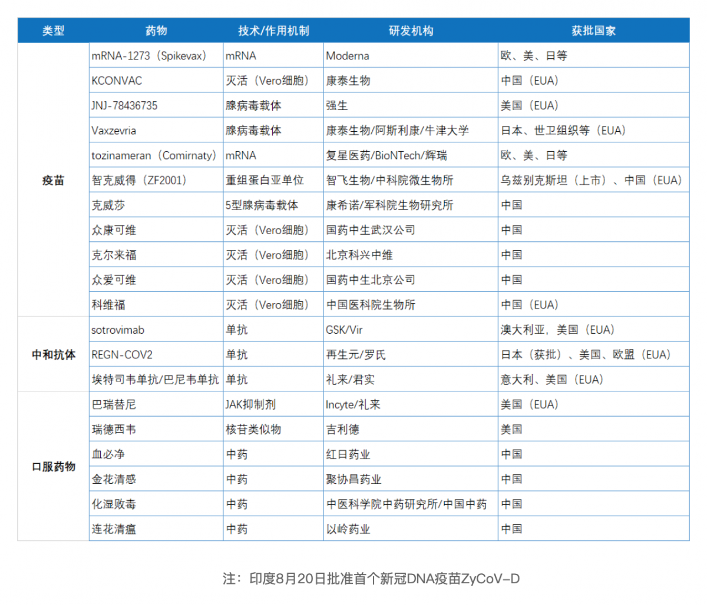Image resolution: width=707 pixels, height=605 pixels.
Task: Click the 类型 column header
Action: 53,31
